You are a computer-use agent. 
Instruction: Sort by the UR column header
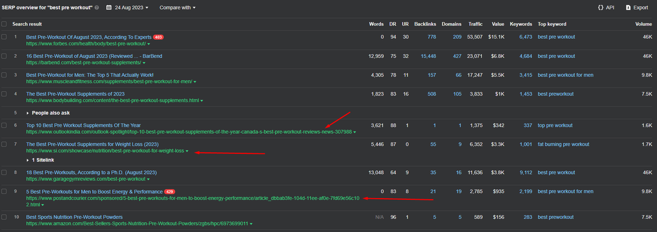(x=405, y=24)
